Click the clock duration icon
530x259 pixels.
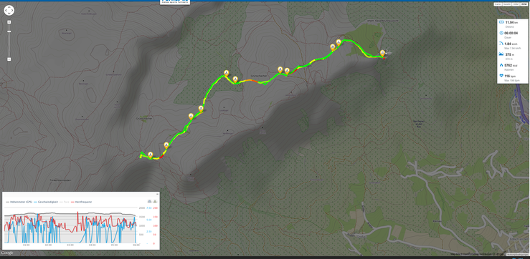501,33
